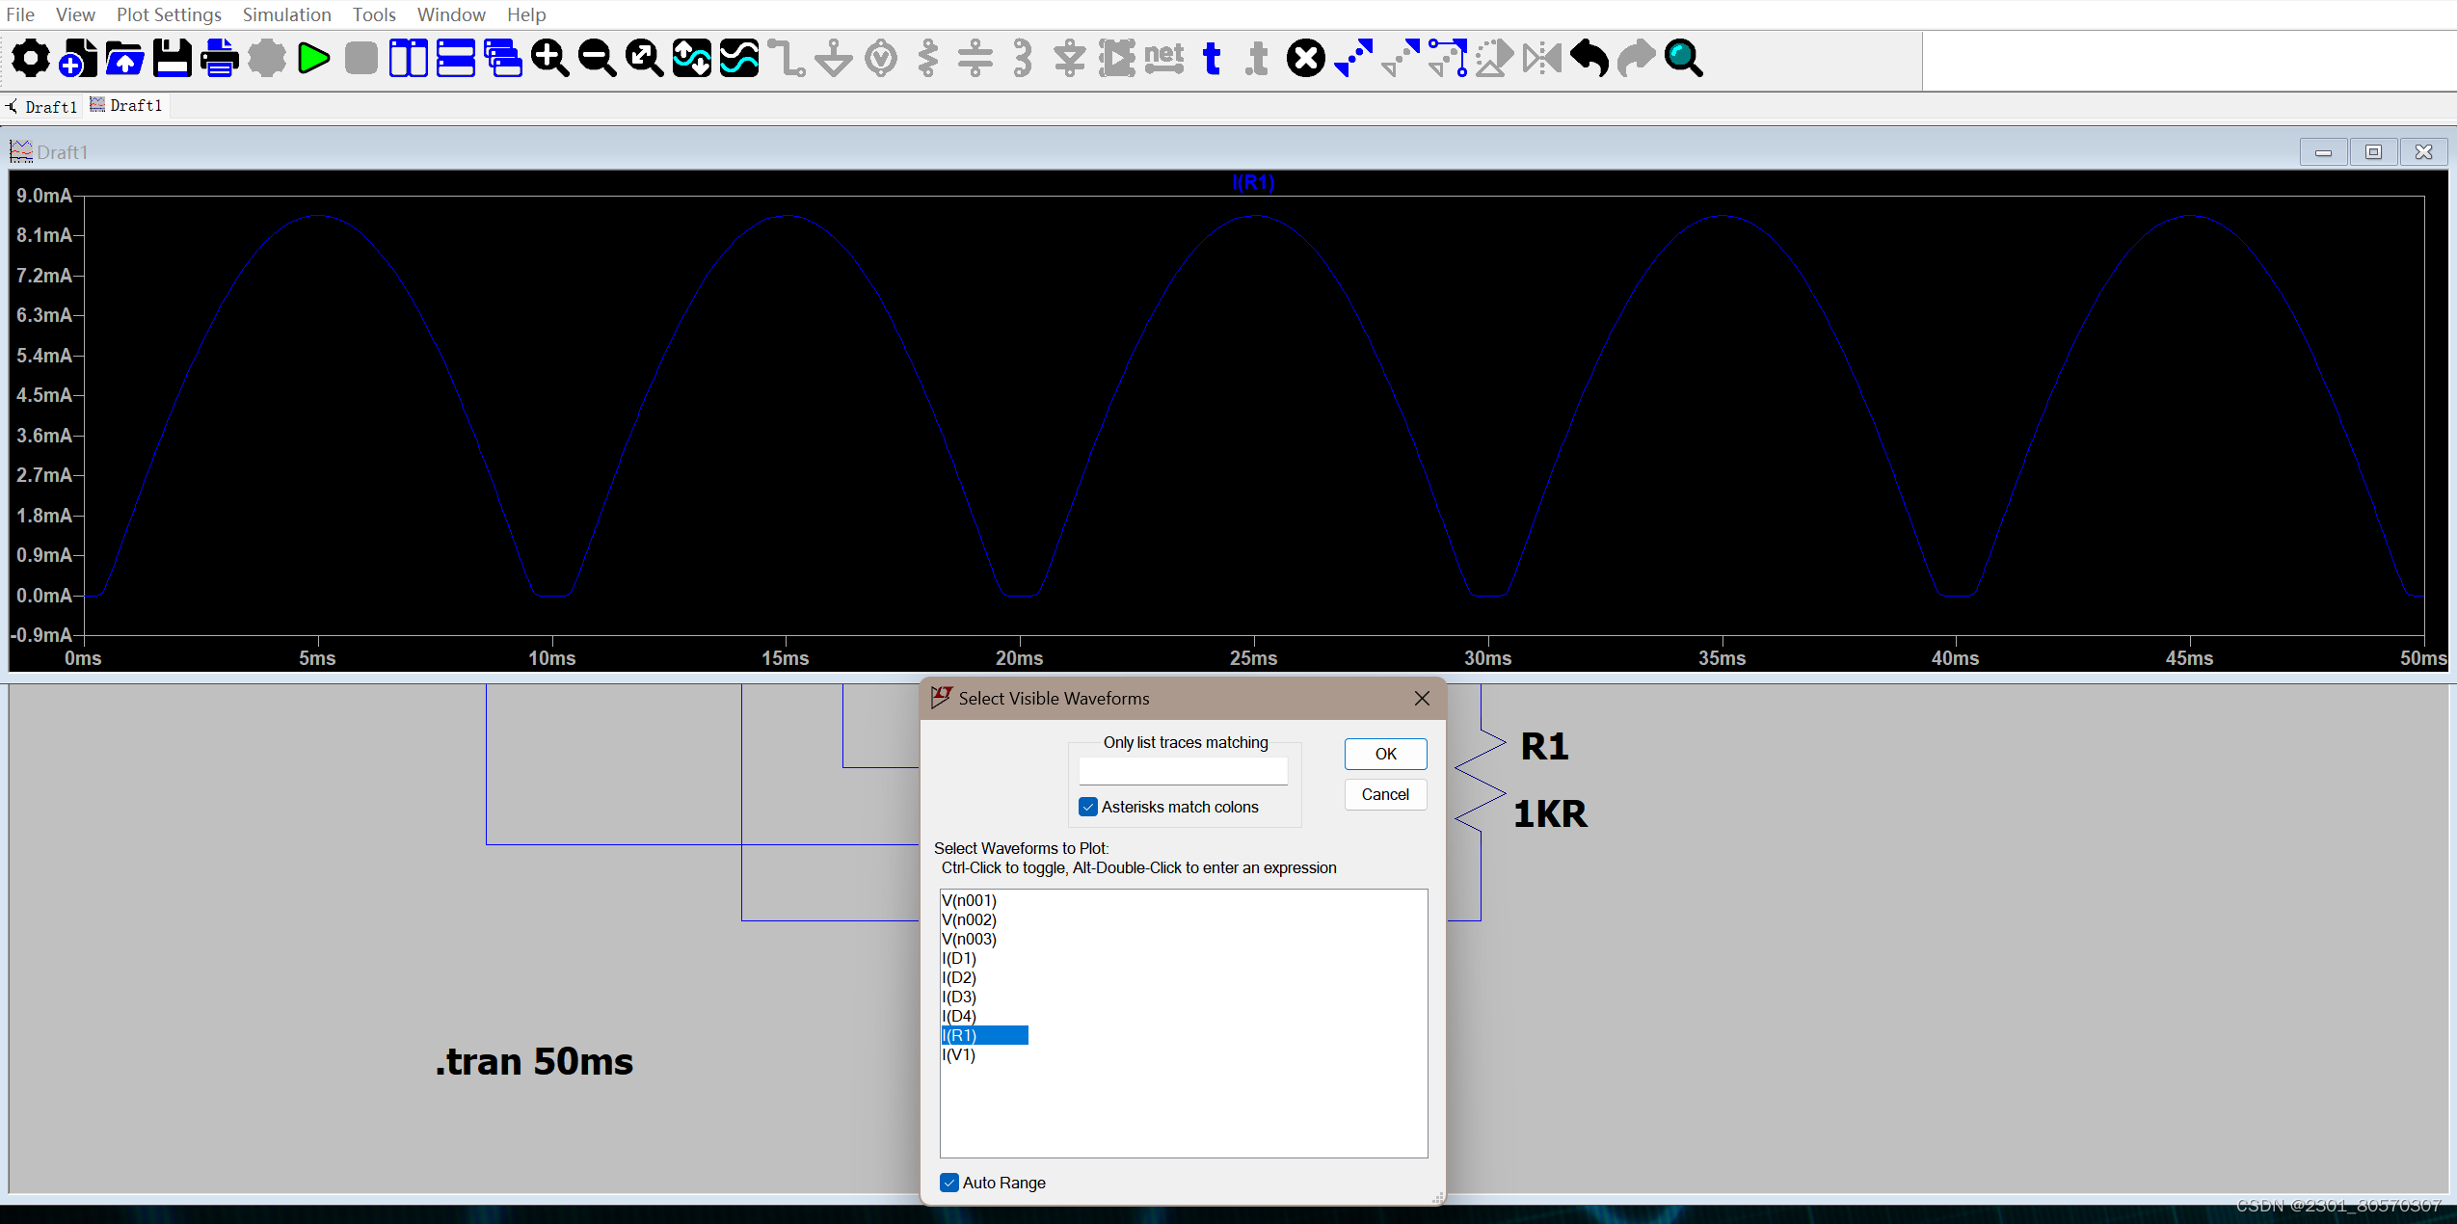Click the Zoom Out magnifier icon
2457x1224 pixels.
(597, 59)
